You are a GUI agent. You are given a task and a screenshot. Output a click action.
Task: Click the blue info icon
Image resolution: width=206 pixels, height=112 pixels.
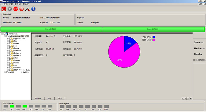click(33, 9)
